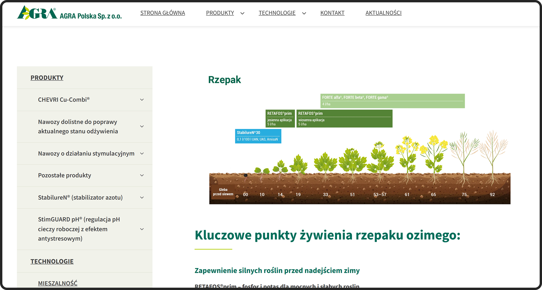Open the AKTUALNOŚCI page

click(x=383, y=13)
